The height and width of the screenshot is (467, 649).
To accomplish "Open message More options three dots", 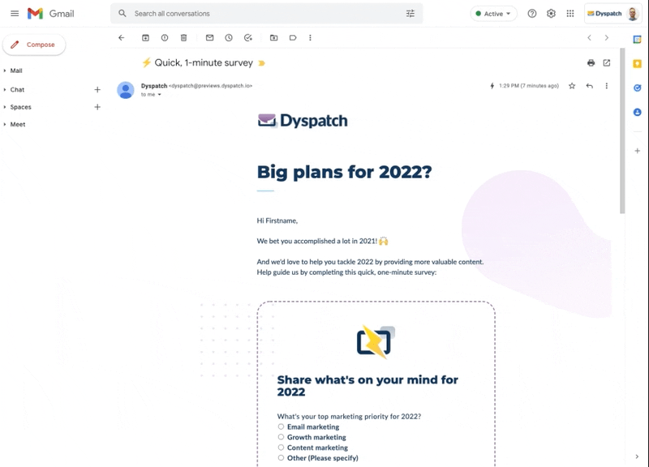I will point(606,86).
